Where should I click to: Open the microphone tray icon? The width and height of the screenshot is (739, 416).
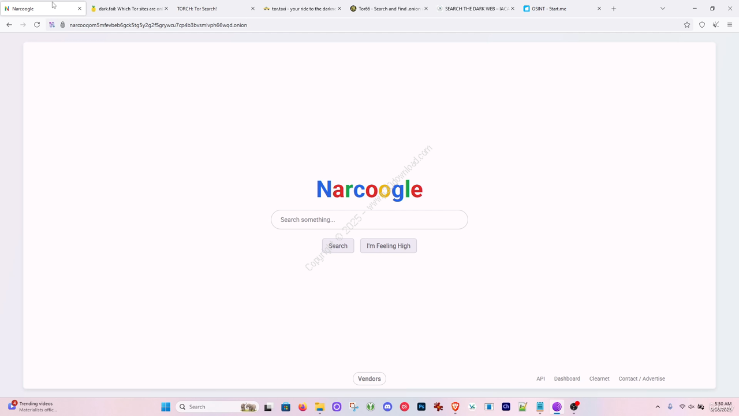[x=670, y=407]
